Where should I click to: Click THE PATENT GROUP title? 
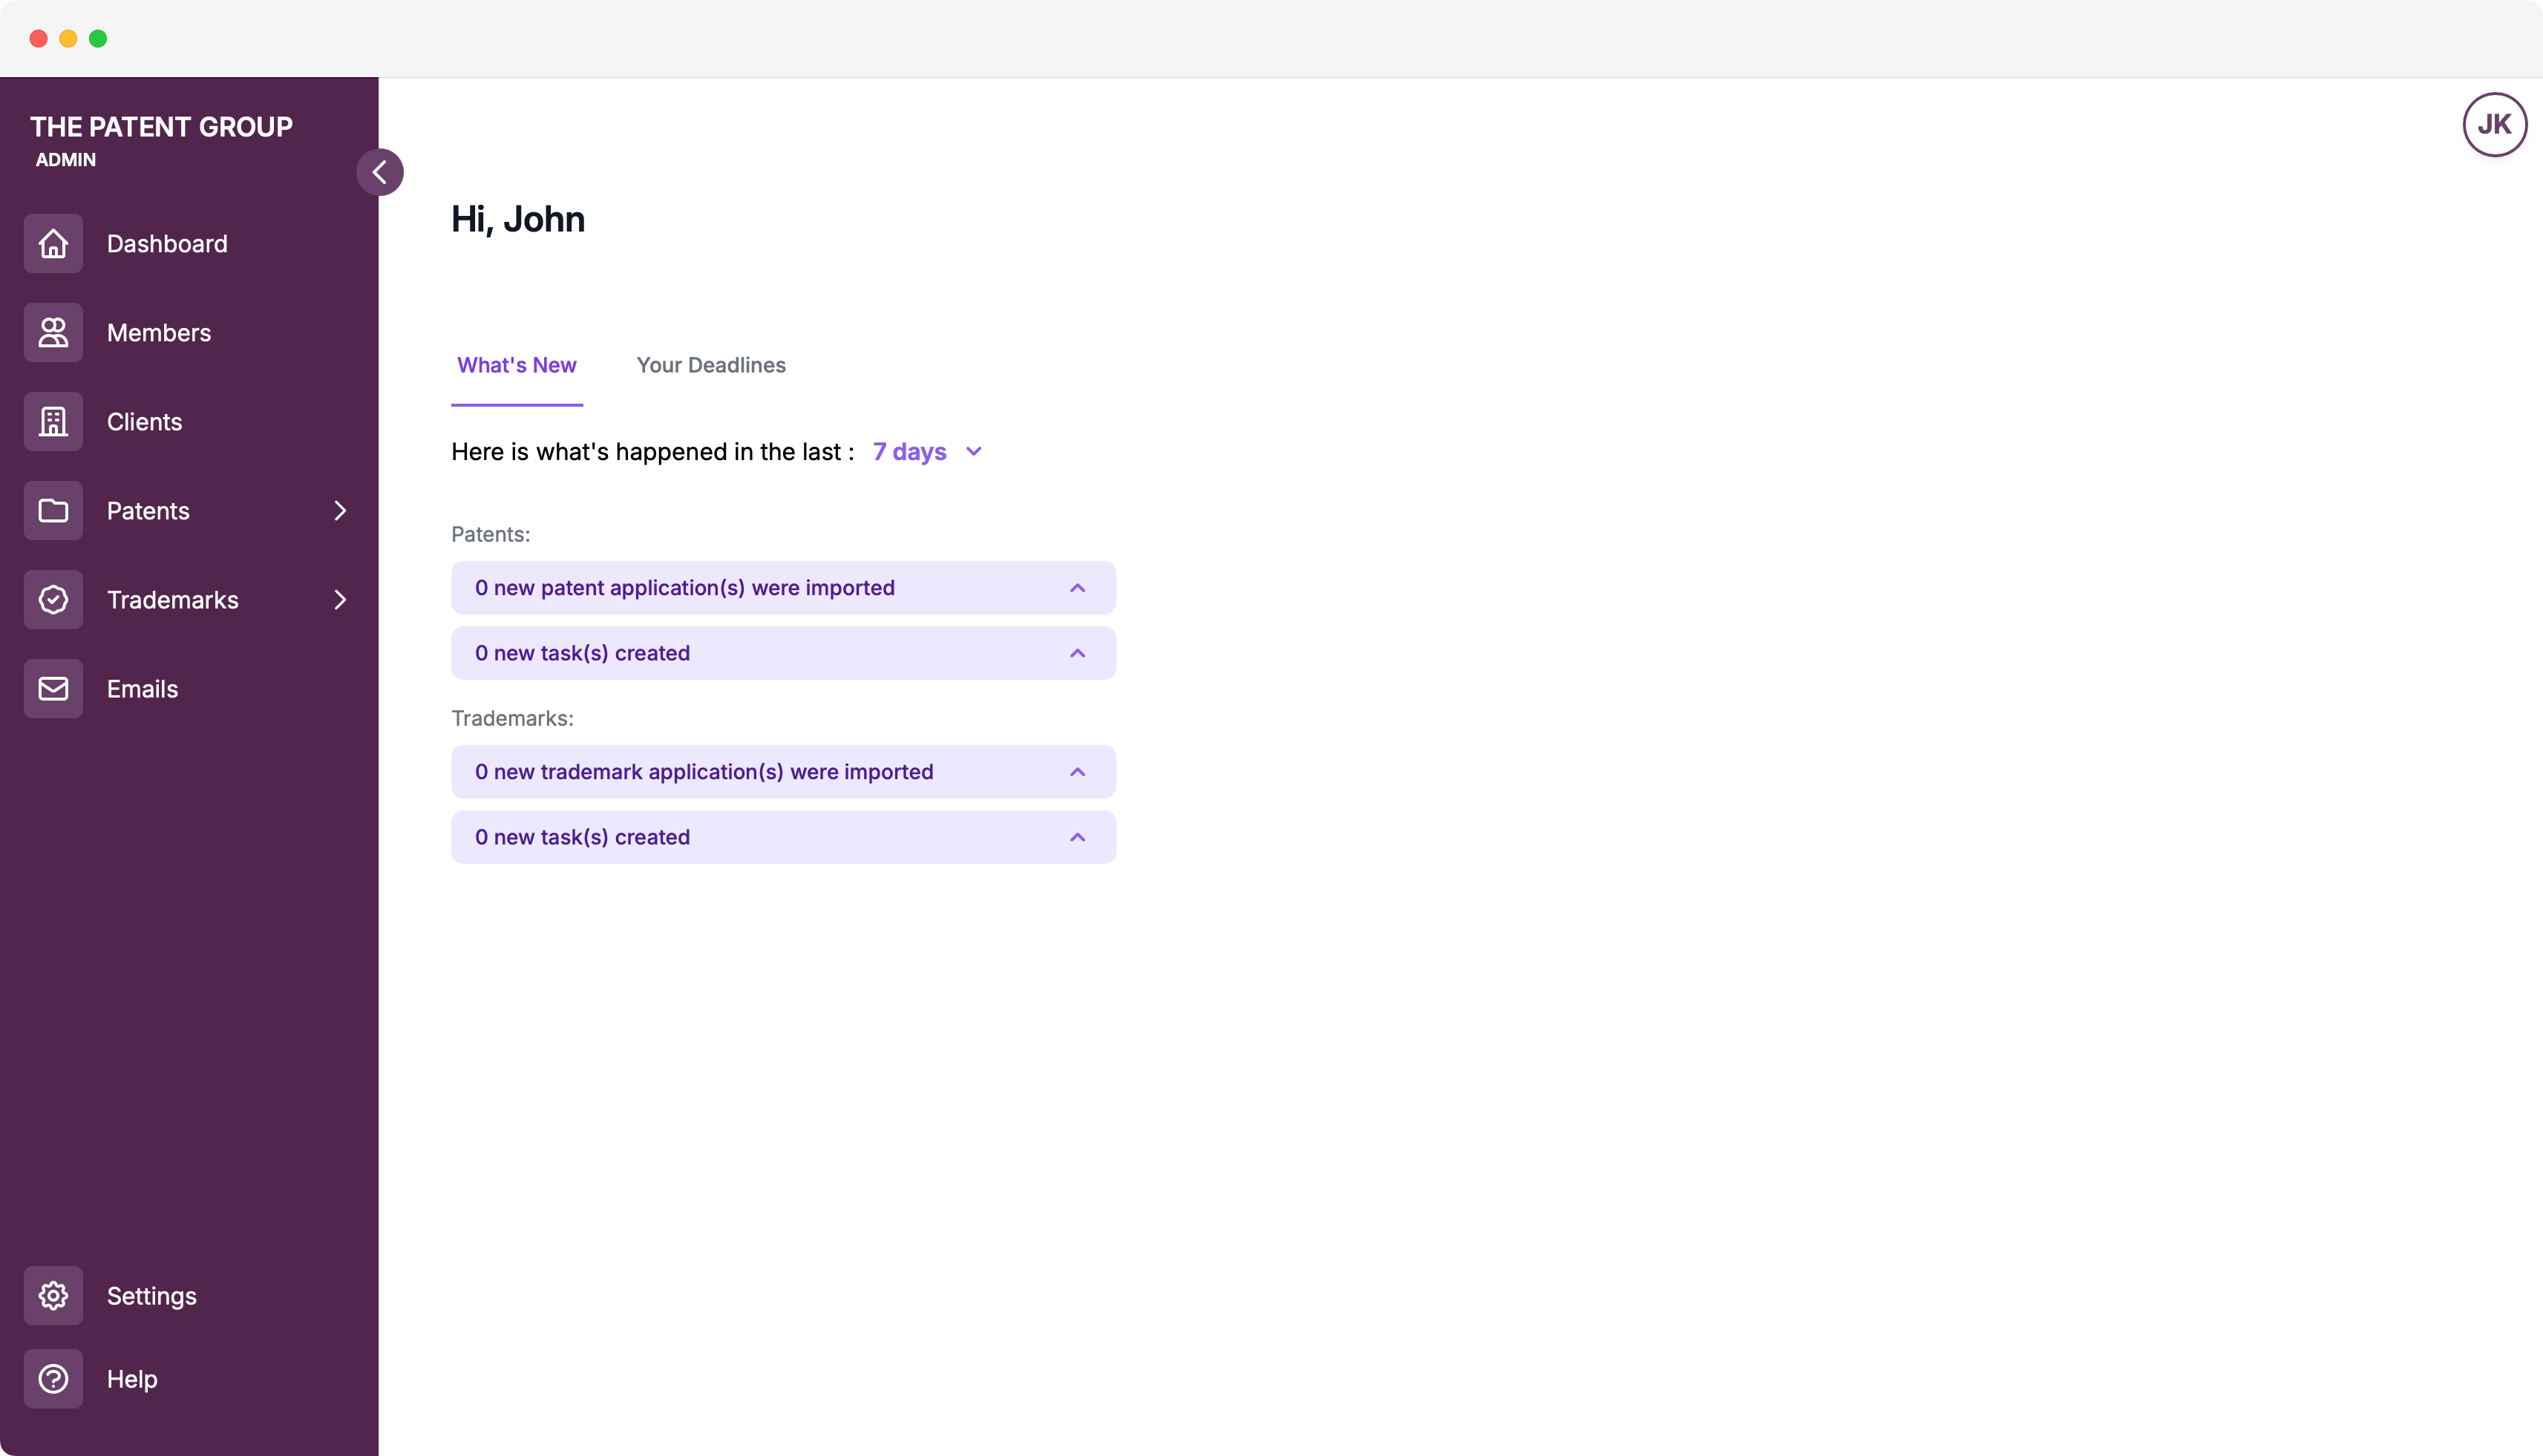point(161,127)
